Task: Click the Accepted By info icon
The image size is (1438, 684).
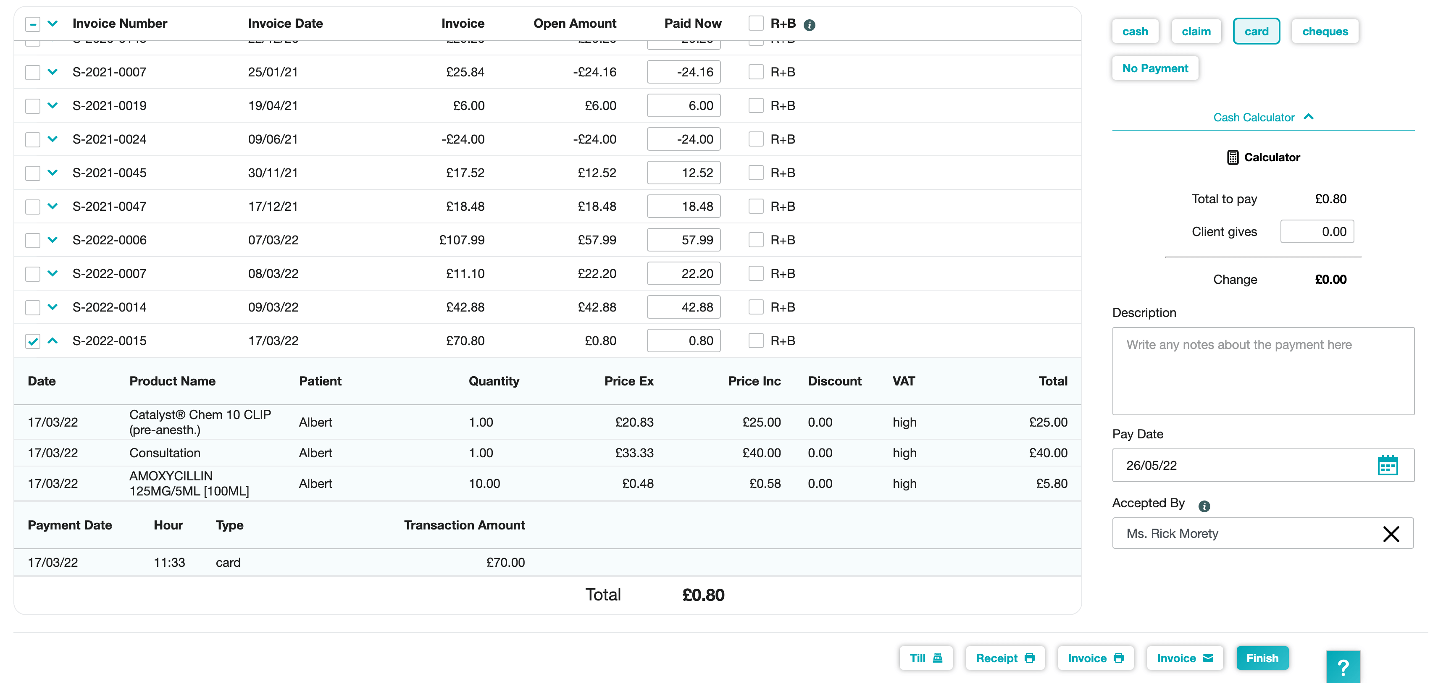Action: pos(1204,506)
